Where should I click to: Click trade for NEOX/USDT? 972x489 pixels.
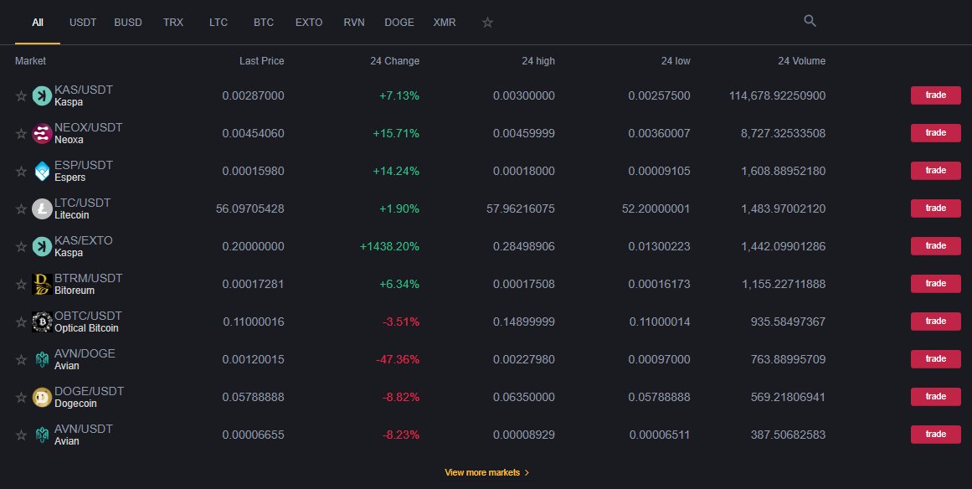pyautogui.click(x=935, y=133)
